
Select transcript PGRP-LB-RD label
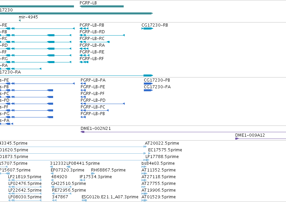coord(92,32)
